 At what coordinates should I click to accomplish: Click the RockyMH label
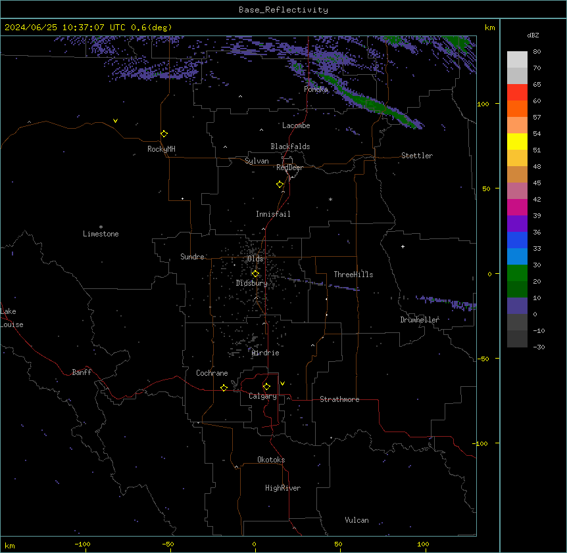161,149
